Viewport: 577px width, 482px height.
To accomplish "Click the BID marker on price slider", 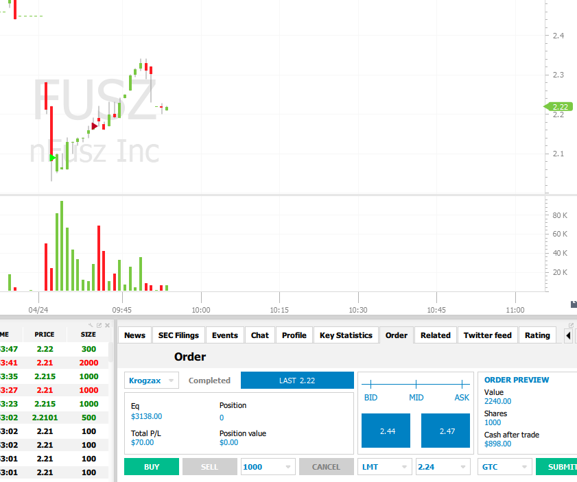I will coord(370,385).
